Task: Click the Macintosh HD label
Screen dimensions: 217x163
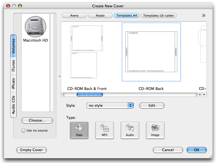Action: (x=36, y=40)
